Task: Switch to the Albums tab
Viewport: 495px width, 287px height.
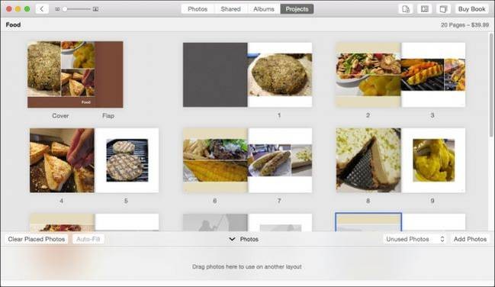Action: click(264, 9)
